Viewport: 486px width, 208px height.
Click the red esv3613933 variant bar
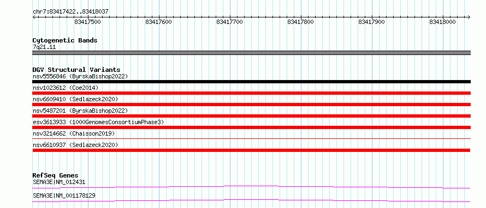[251, 127]
